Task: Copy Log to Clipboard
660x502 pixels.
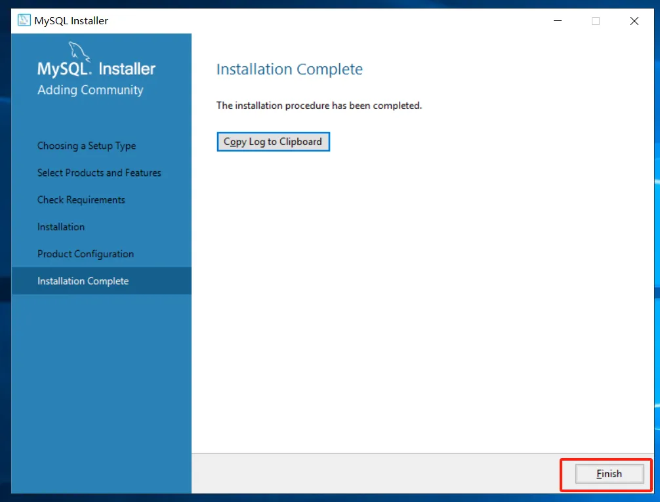Action: [x=273, y=142]
